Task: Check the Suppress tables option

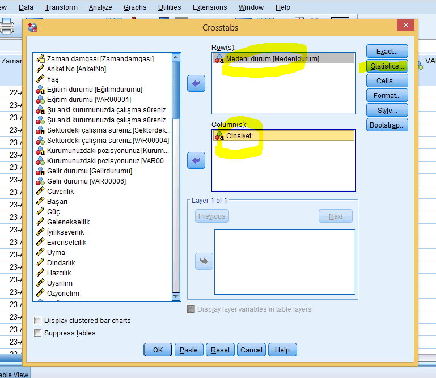Action: 39,333
